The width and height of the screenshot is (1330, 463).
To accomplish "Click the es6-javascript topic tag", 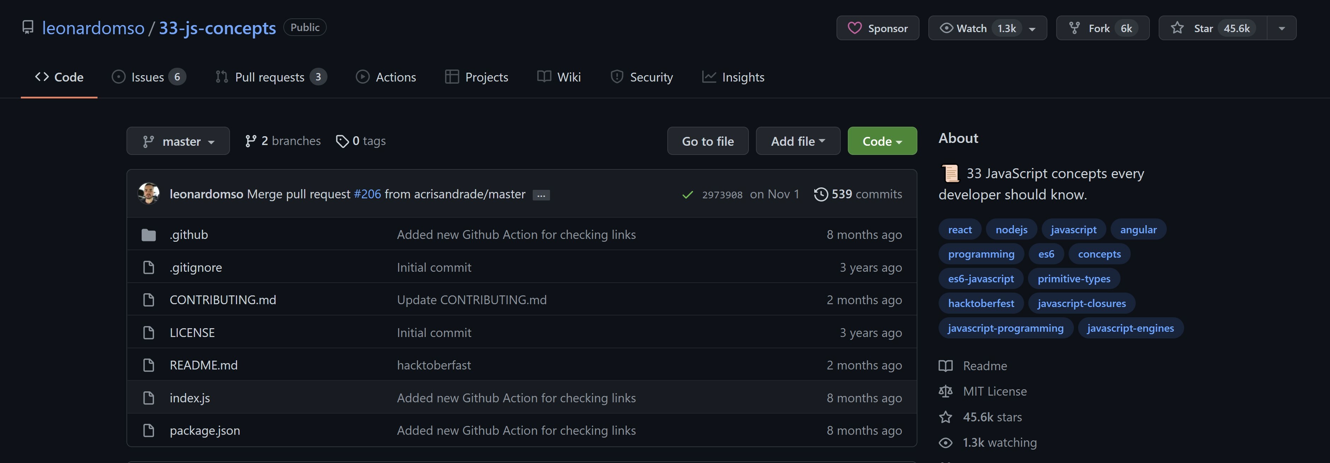I will [x=981, y=278].
